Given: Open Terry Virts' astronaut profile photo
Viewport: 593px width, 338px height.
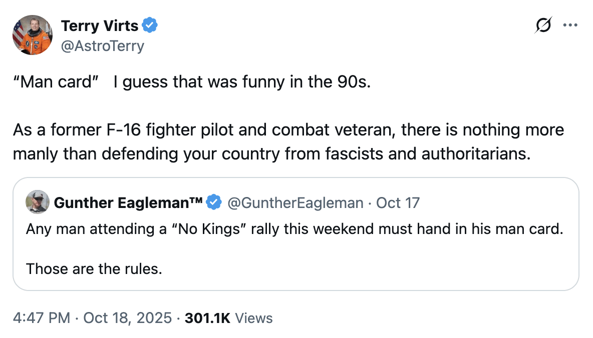Looking at the screenshot, I should pos(33,34).
